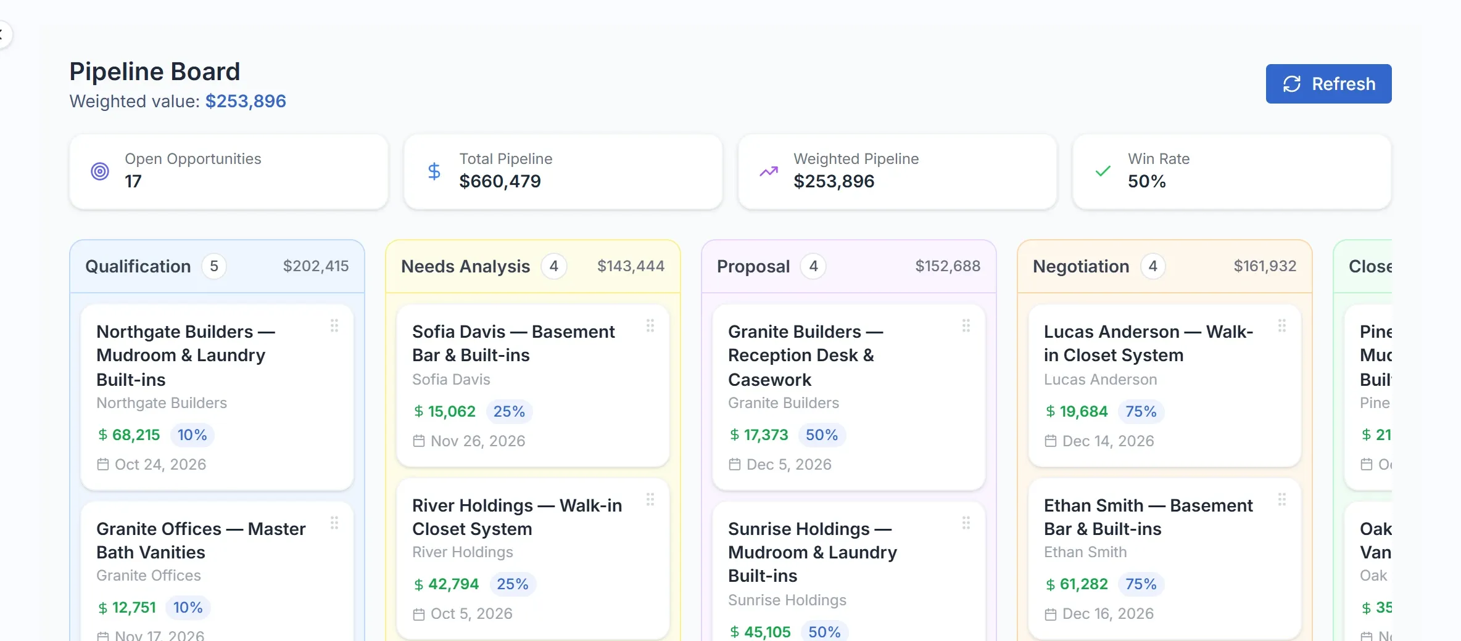Grab drag handle on Sunrise Holdings card

tap(966, 523)
